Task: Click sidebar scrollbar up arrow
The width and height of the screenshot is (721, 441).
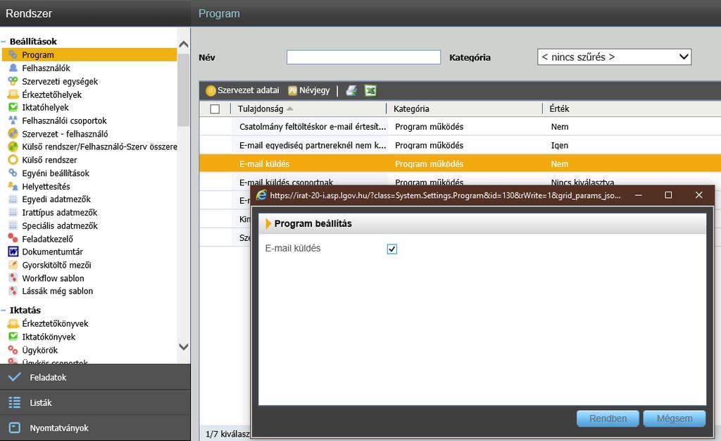Action: (184, 44)
